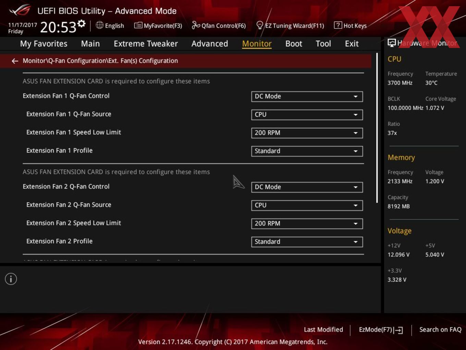Open Extension Fan 2 Q-Fan Control dropdown
The height and width of the screenshot is (350, 466).
point(307,187)
